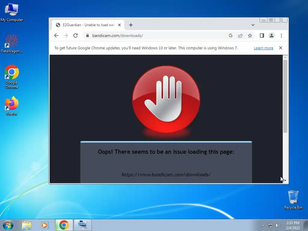The height and width of the screenshot is (231, 308).
Task: Reload the bandicam page
Action: tap(75, 35)
